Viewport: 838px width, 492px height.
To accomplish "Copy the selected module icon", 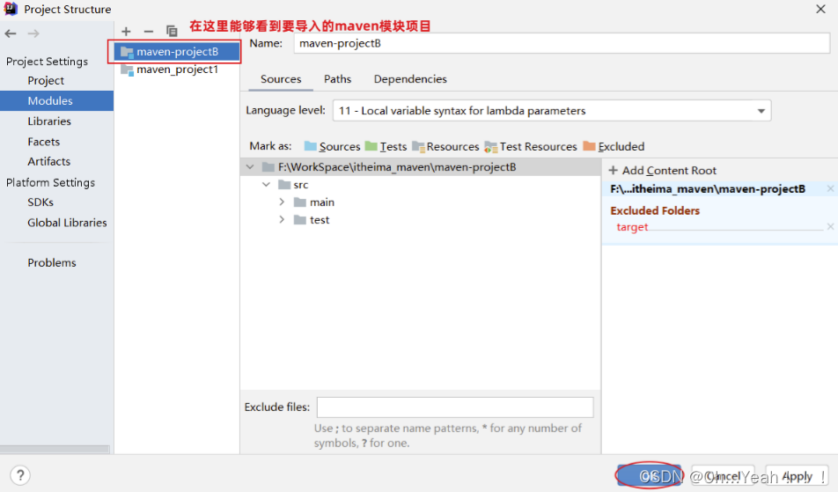I will point(172,32).
